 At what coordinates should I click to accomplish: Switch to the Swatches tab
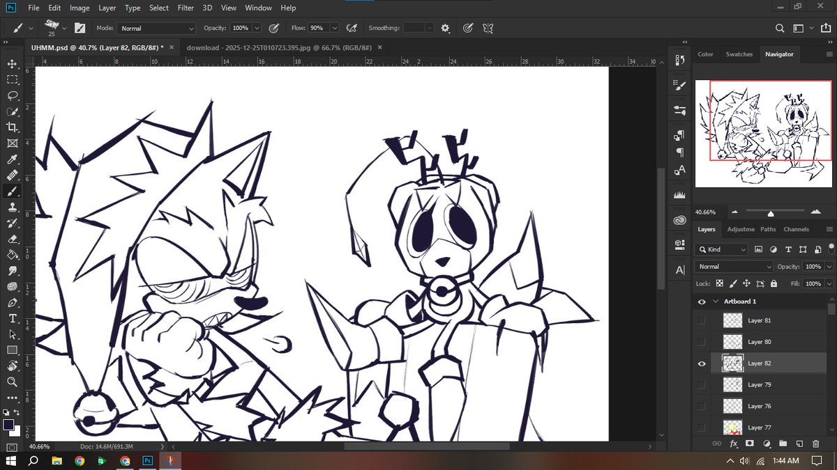point(739,54)
